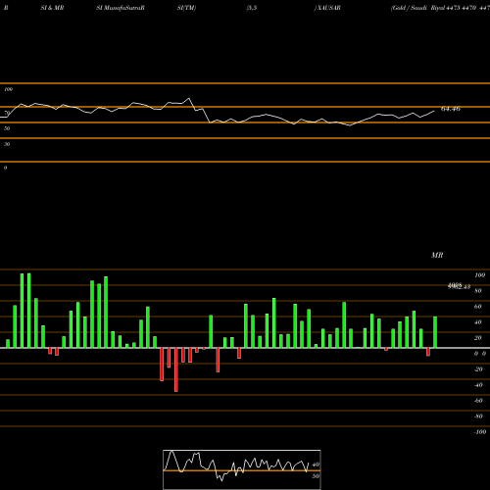The width and height of the screenshot is (490, 490).
Task: Click the MR axis label -100
Action: tap(480, 432)
